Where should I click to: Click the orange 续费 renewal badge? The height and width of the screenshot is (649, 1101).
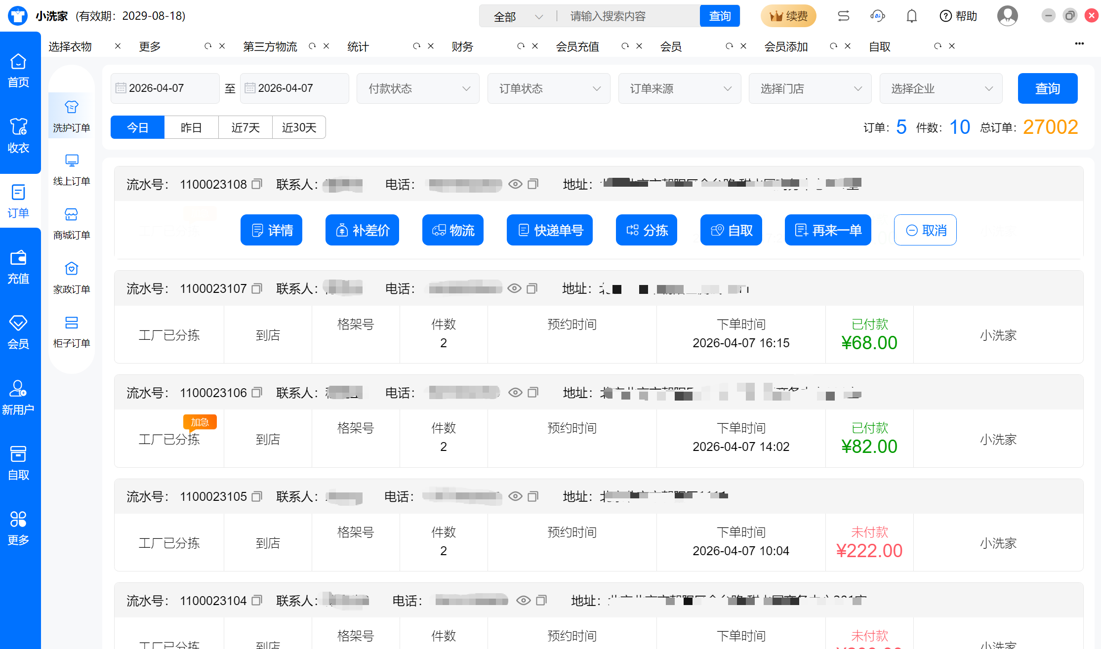pos(788,16)
